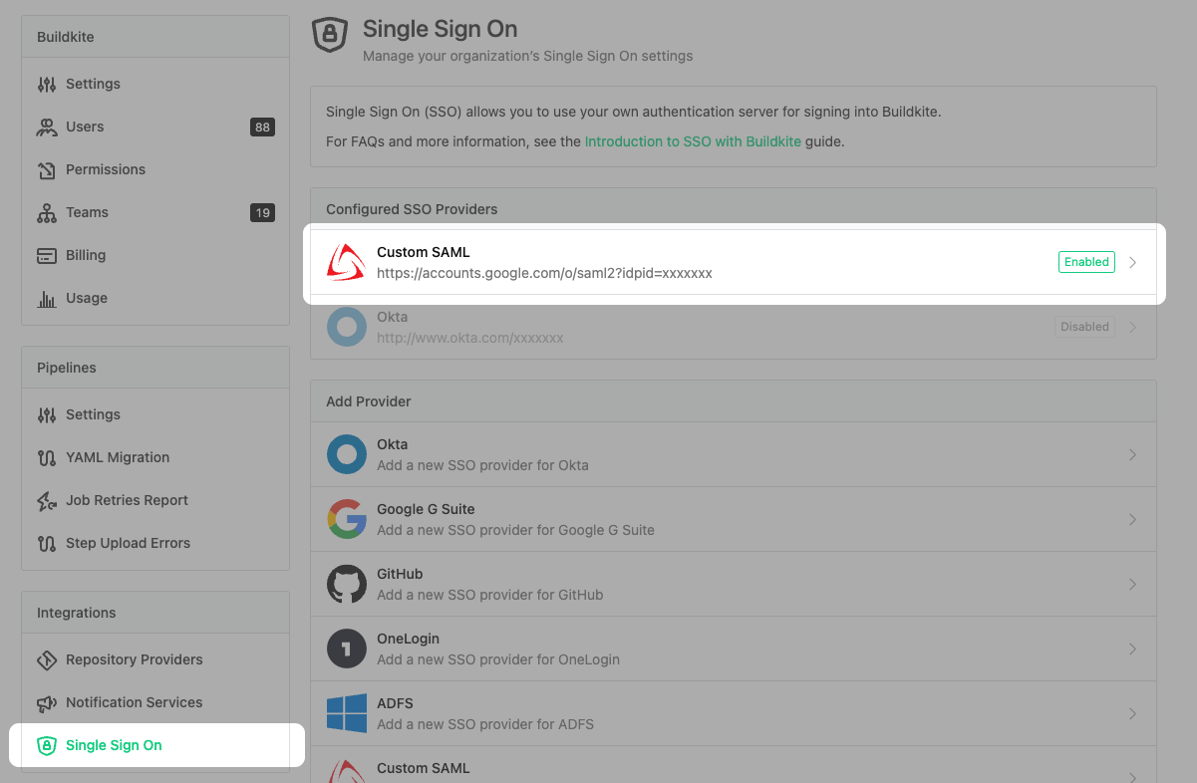Click the Usage chart item in sidebar

click(x=87, y=298)
